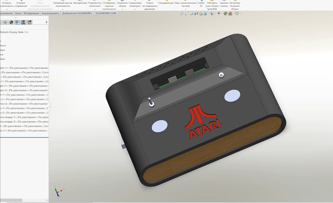
Task: Click the DisplayManager color wheel tab icon
Action: coord(11,22)
